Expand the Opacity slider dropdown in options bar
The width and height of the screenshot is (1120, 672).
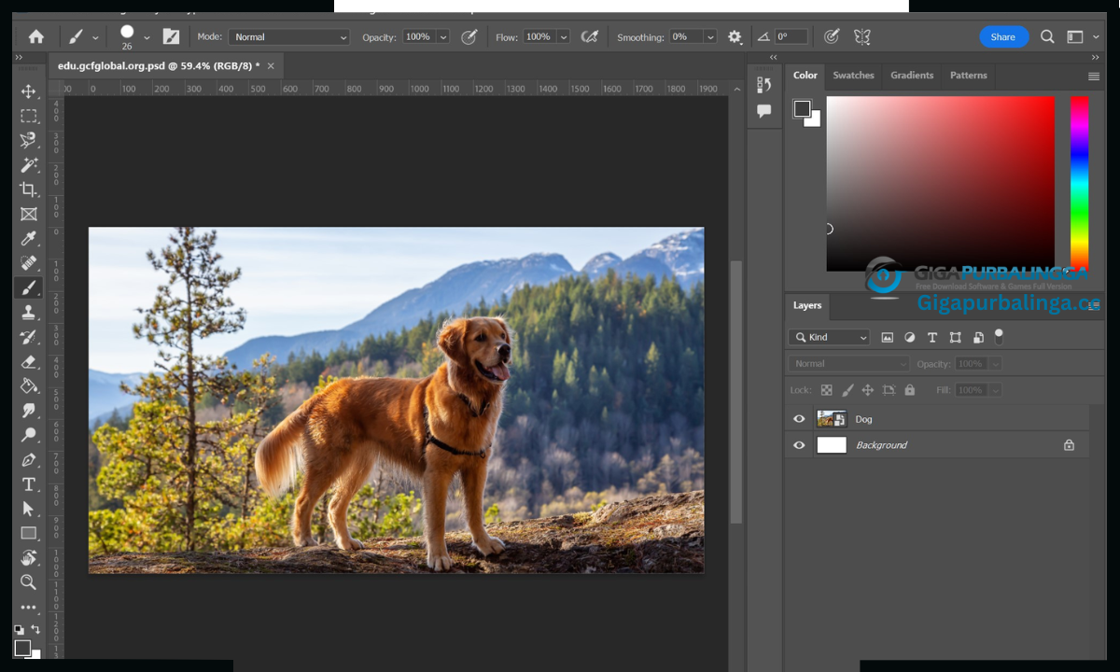[x=442, y=37]
